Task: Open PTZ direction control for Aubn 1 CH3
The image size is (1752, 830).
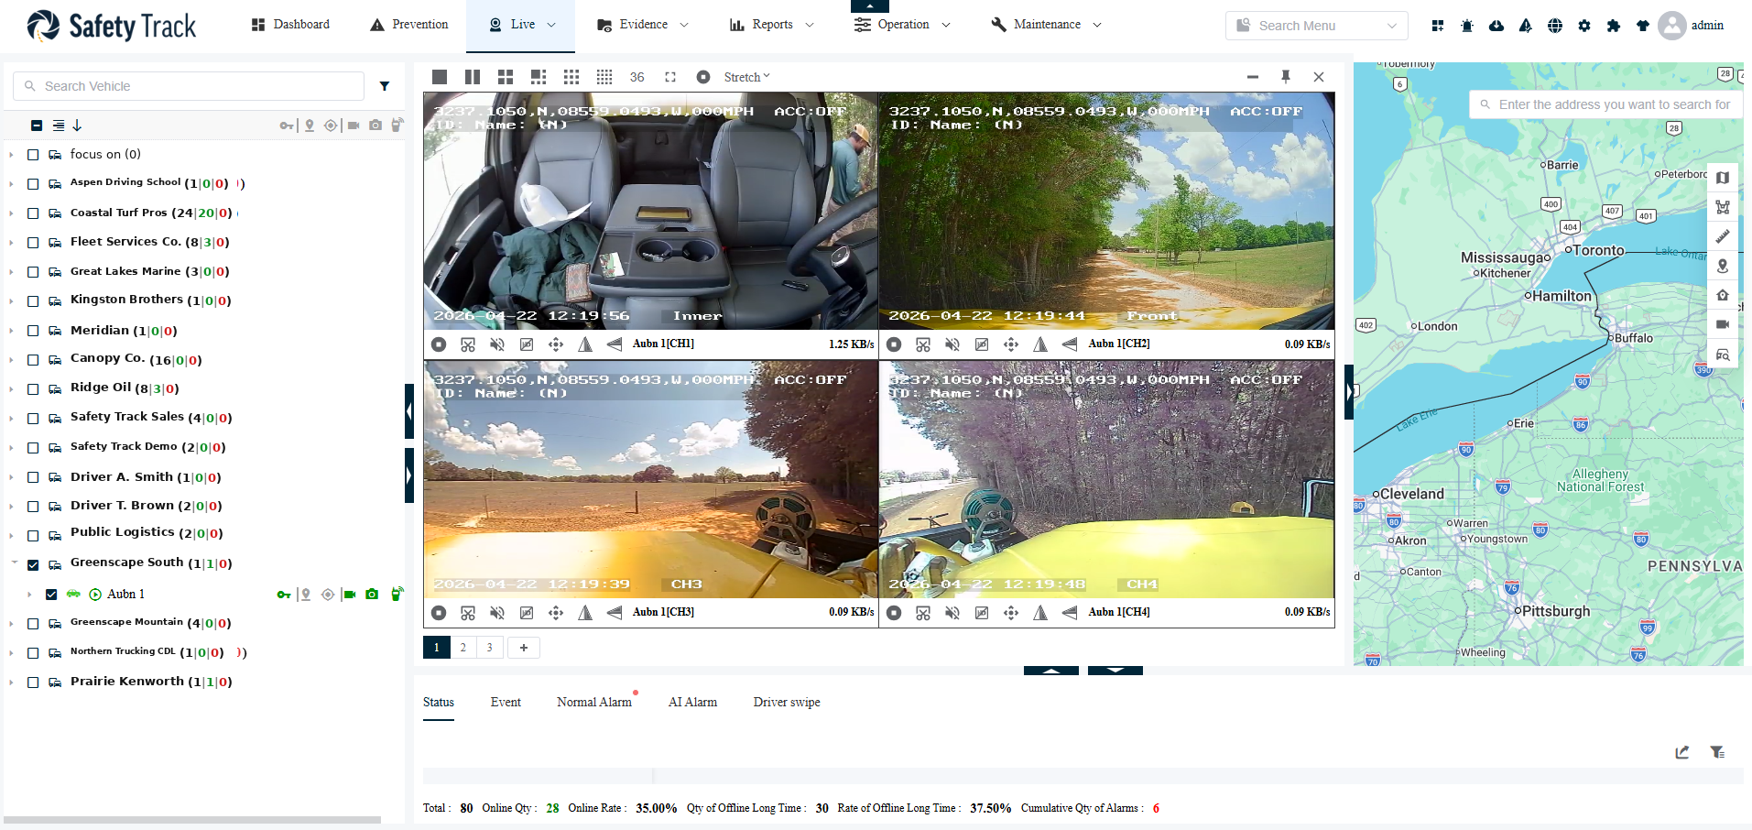Action: point(556,613)
